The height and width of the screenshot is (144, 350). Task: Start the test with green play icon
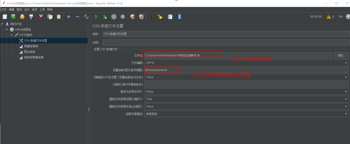click(96, 17)
